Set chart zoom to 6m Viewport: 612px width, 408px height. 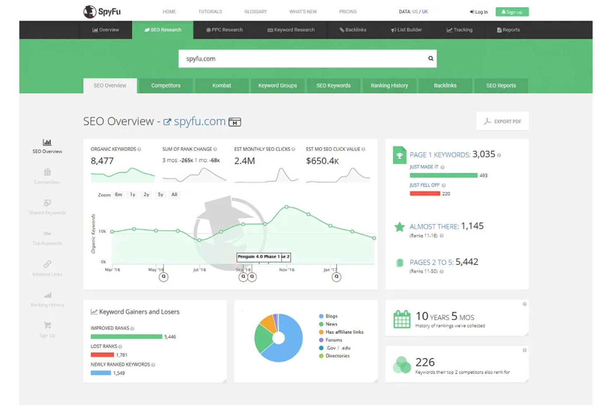tap(119, 195)
